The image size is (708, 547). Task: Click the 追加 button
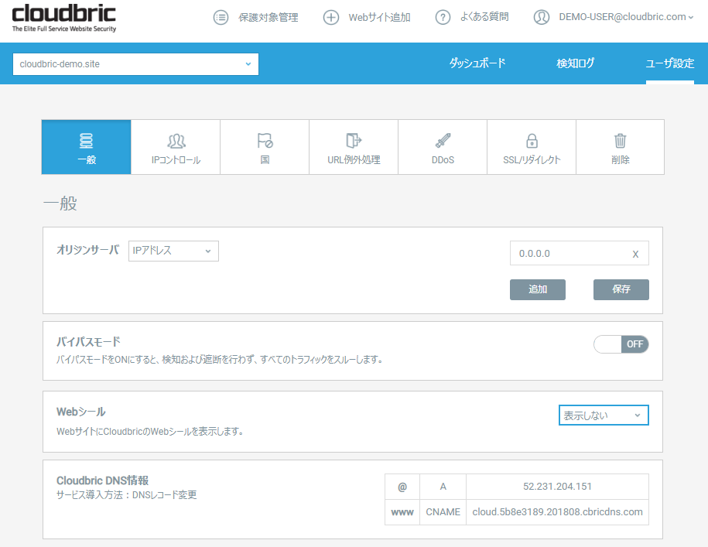click(x=538, y=289)
